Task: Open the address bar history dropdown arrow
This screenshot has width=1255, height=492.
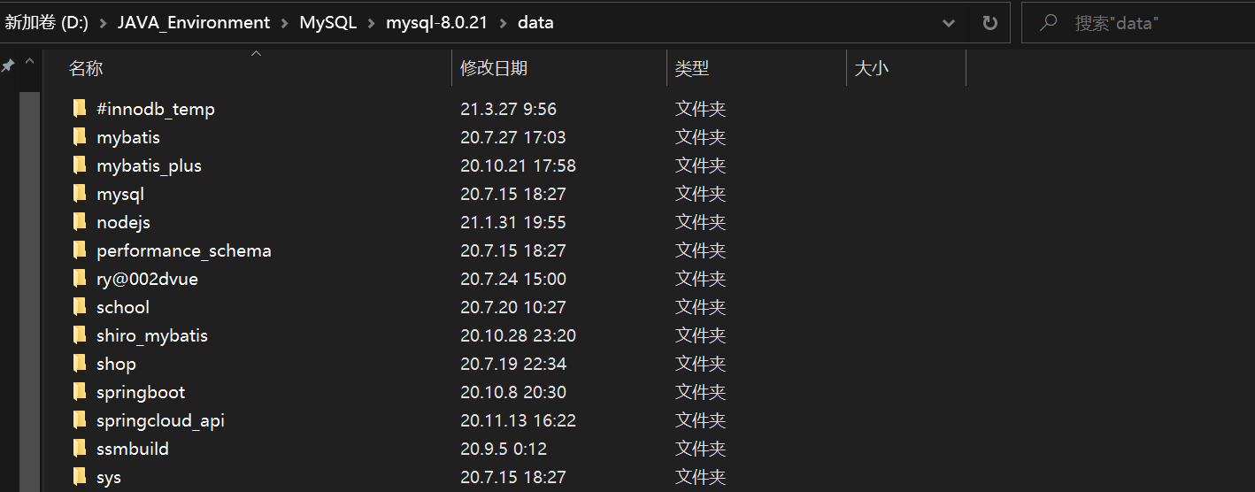Action: tap(949, 23)
